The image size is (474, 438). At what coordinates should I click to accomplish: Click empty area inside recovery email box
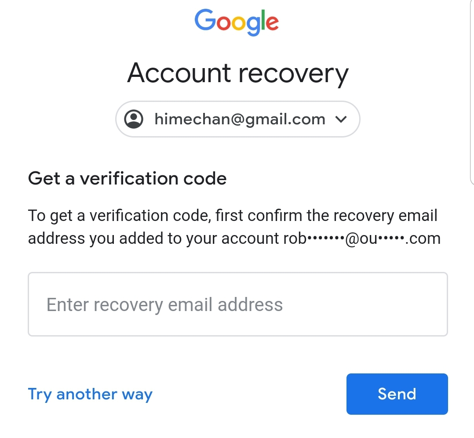(363, 304)
